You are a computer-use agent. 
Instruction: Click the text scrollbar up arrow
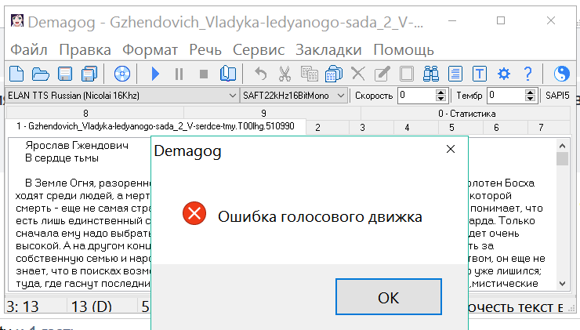pyautogui.click(x=562, y=146)
